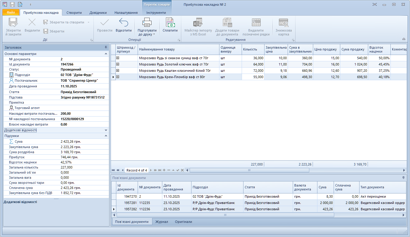The width and height of the screenshot is (410, 237).
Task: Click Додати товари до документа icon
Action: (227, 23)
